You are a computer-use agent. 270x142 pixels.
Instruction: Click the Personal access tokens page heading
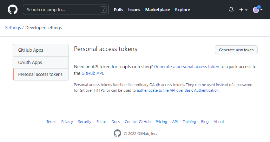click(106, 49)
